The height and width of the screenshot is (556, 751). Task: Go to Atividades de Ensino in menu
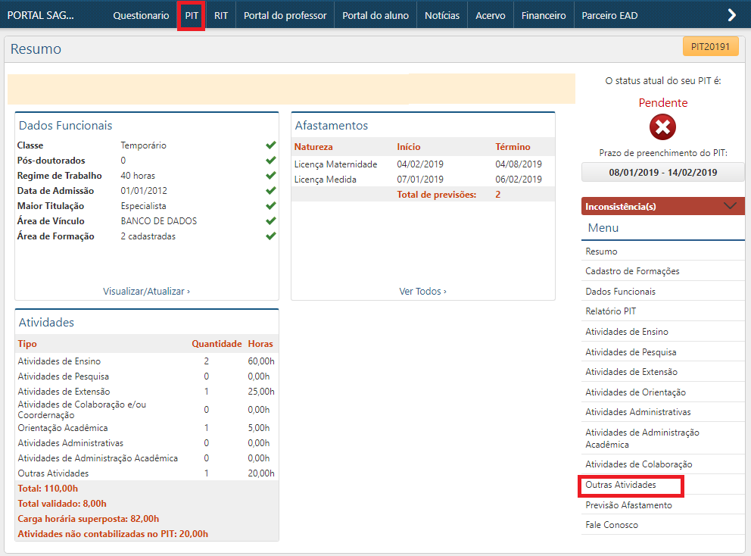click(x=627, y=332)
